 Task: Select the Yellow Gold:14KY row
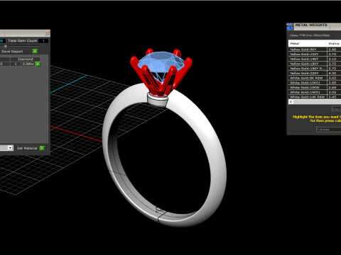(315, 59)
